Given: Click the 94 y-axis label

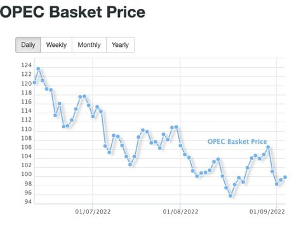Looking at the screenshot, I should click(28, 202).
